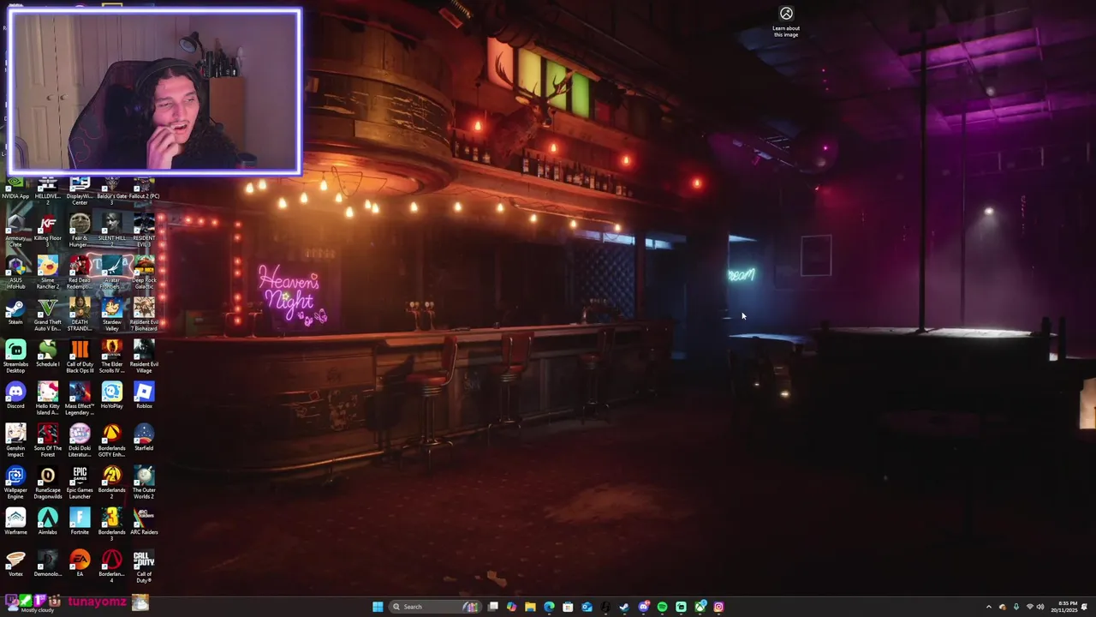Select Hello Kitty Island Adventure icon

(x=47, y=398)
